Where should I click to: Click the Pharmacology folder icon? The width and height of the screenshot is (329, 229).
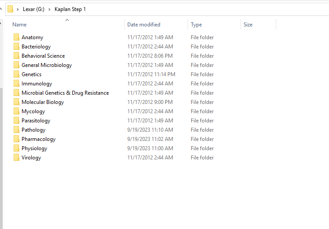point(16,139)
